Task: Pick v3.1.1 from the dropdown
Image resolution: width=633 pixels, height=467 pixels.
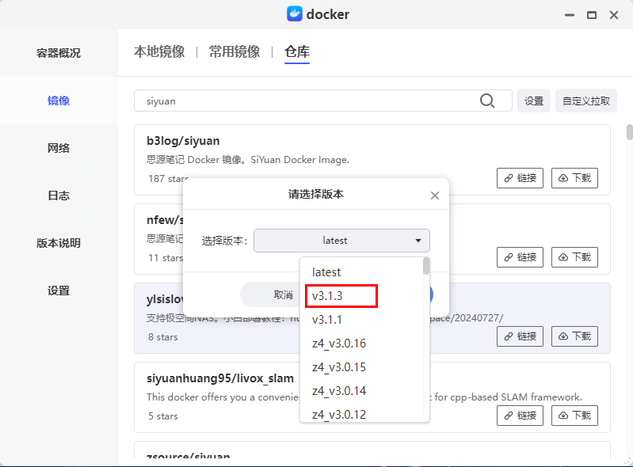Action: (x=328, y=320)
